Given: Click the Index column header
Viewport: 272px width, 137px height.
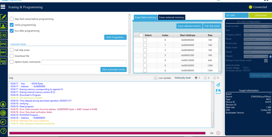Looking at the screenshot, I should pos(165,35).
